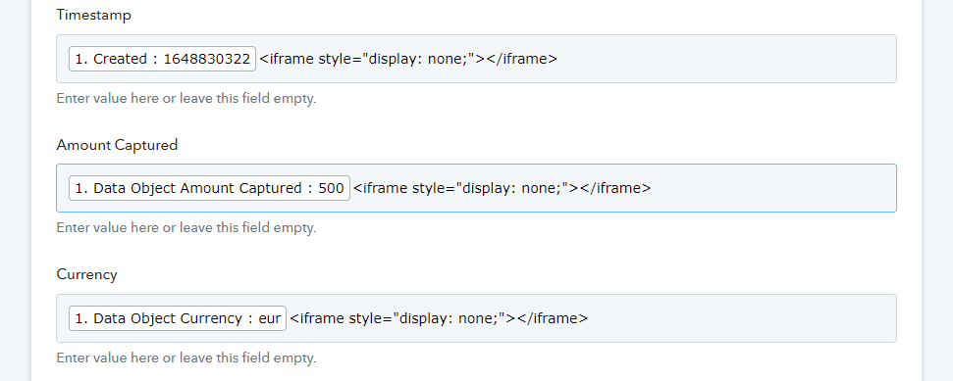
Task: Click the Amount Captured field label
Action: pyautogui.click(x=117, y=145)
